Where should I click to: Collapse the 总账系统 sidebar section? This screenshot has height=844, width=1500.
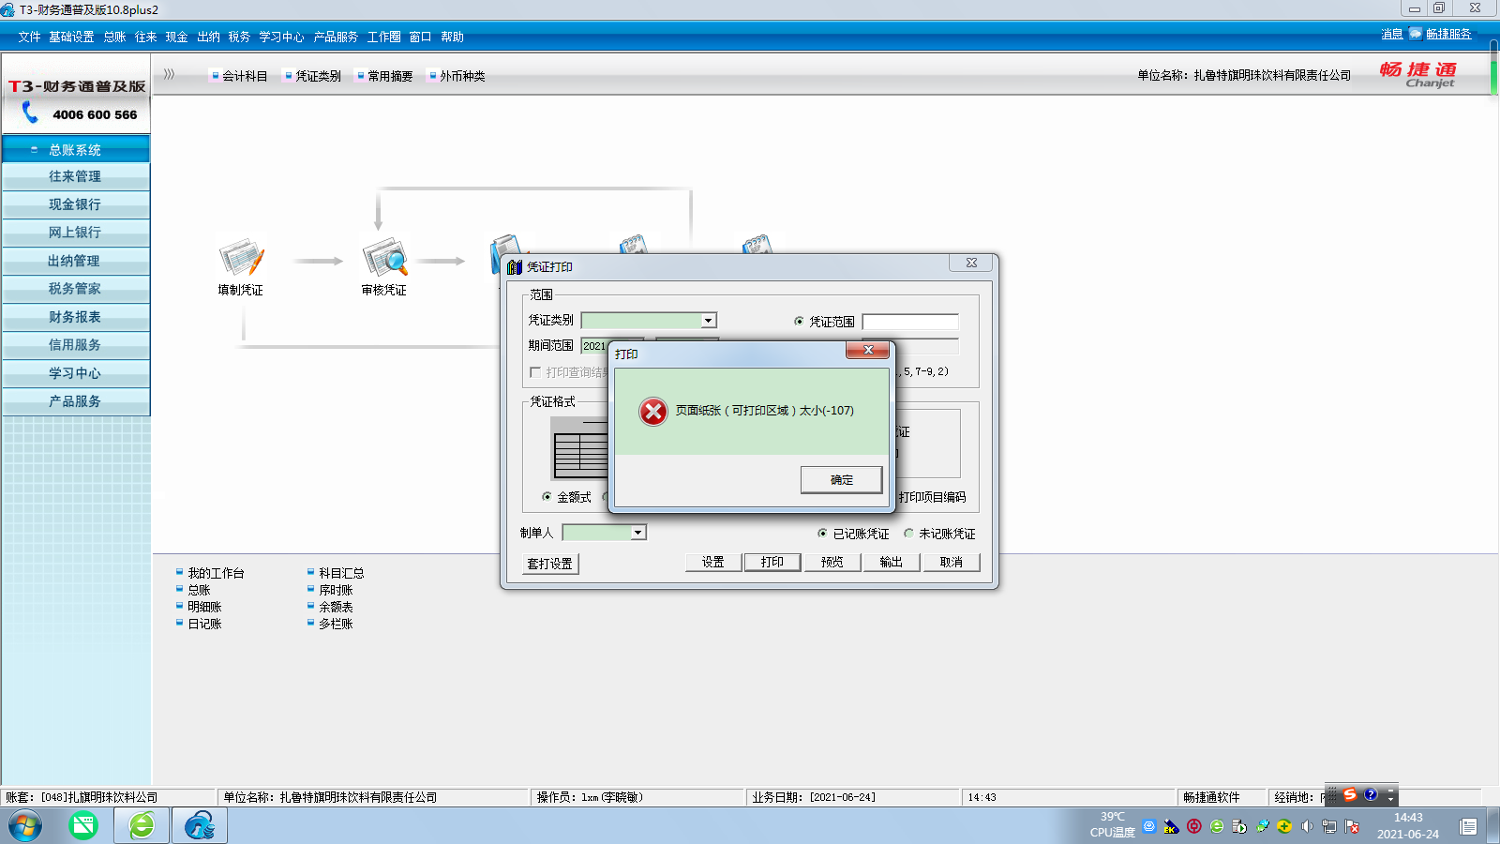coord(76,150)
